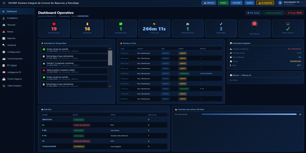Viewport: 306px width, 153px height.
Task: Click the PANEL button
Action: (x=223, y=3)
